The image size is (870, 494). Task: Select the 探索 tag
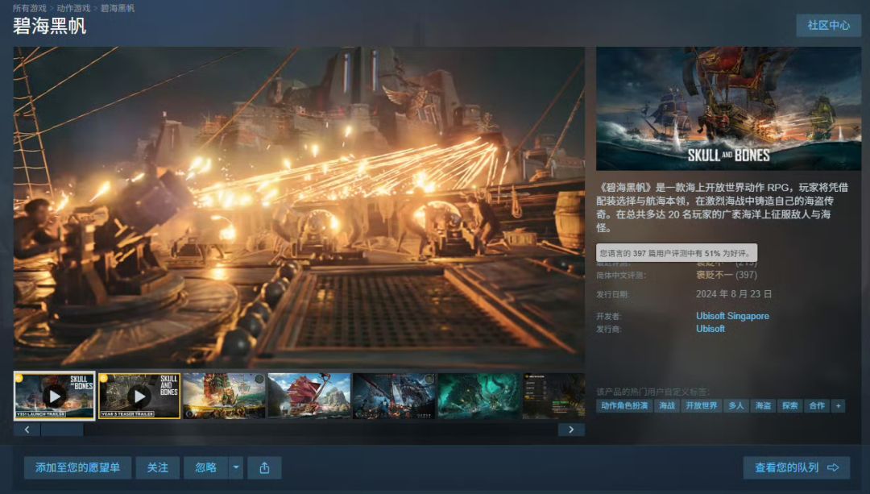(x=789, y=405)
